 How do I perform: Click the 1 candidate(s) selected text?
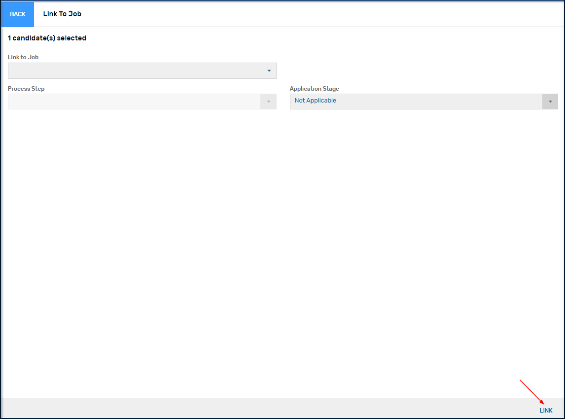coord(47,38)
